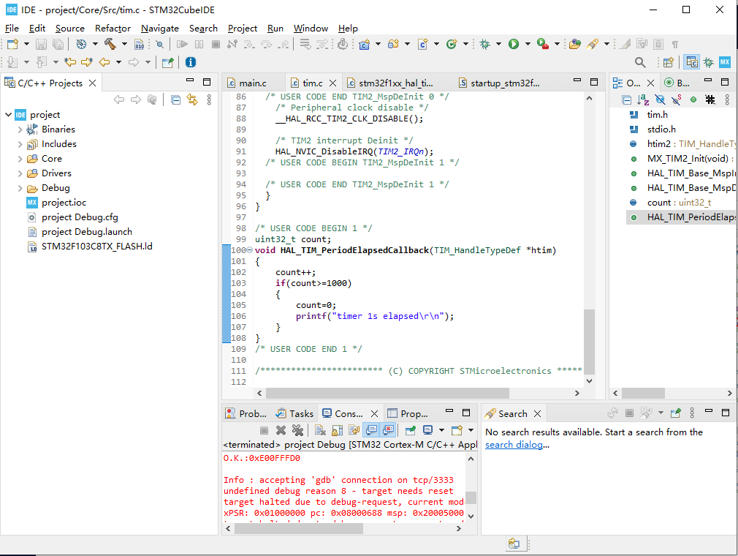Click the blue Information center icon
Image resolution: width=738 pixels, height=556 pixels.
(x=190, y=62)
